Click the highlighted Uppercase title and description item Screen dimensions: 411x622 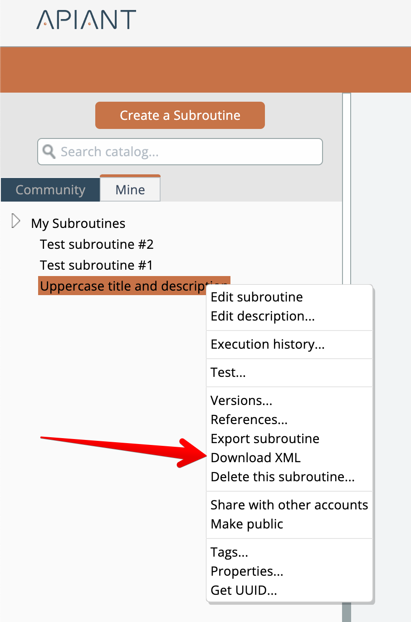(x=122, y=286)
